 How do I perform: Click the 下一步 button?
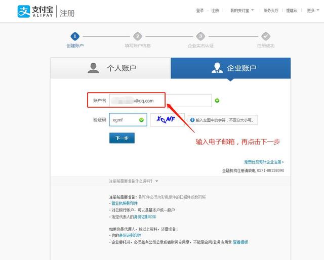(x=122, y=138)
